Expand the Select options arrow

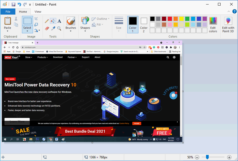[x=27, y=31]
